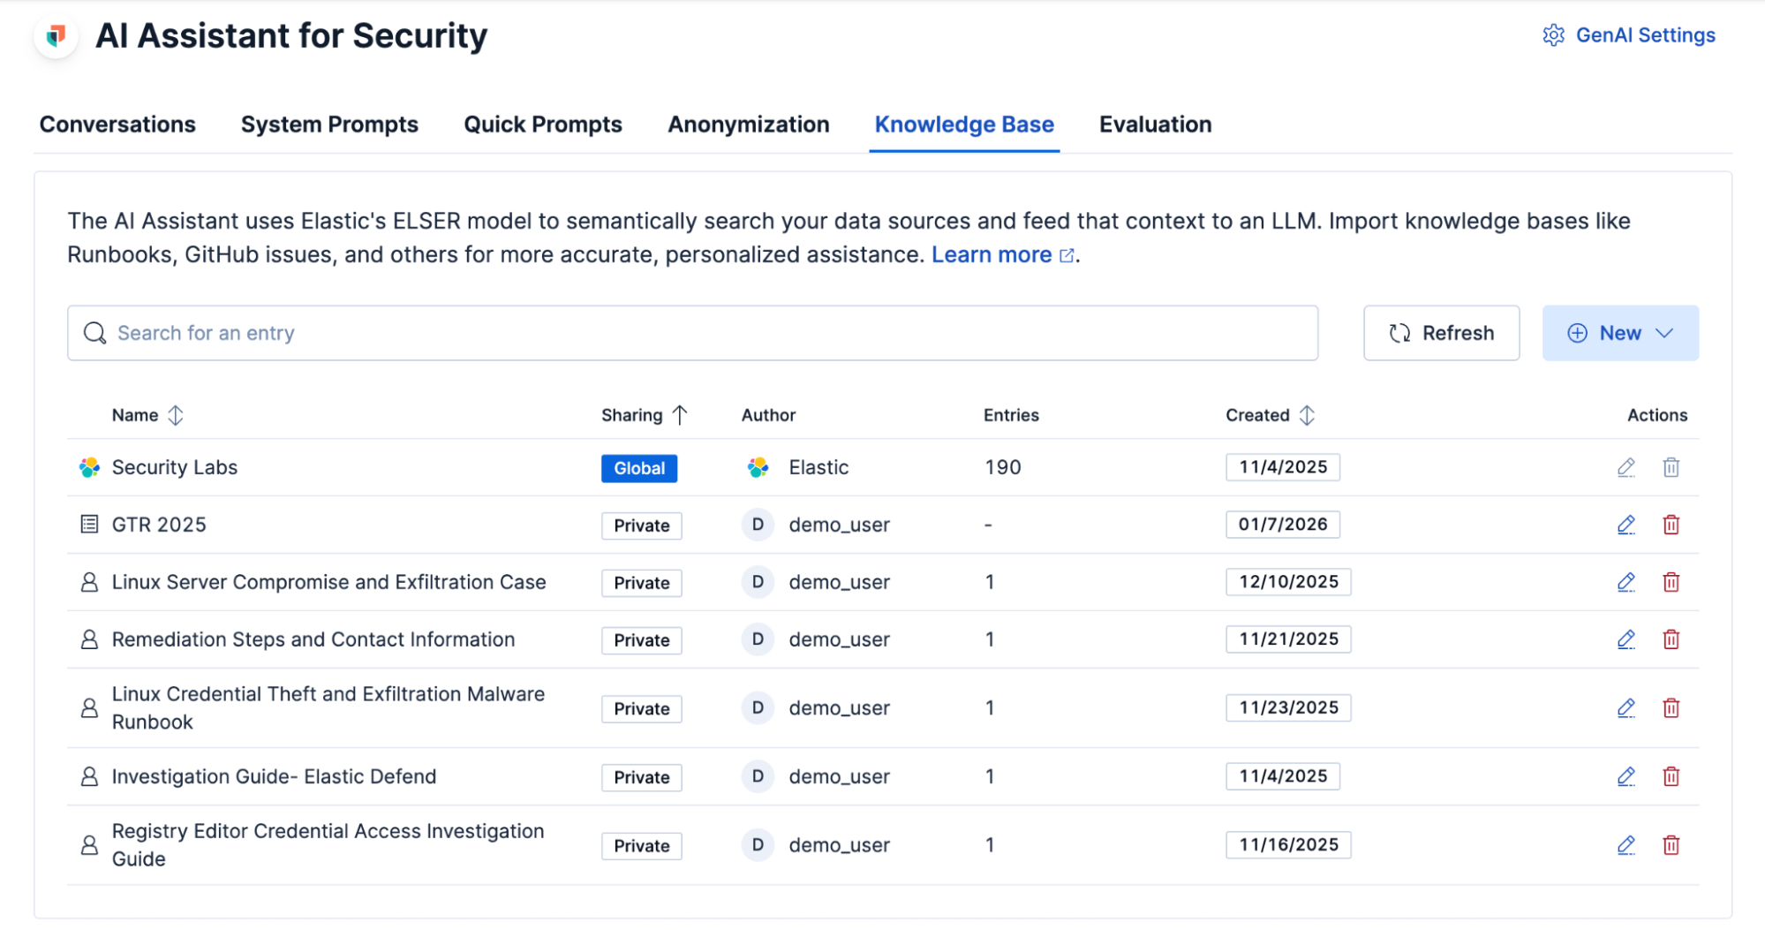Screen dimensions: 1765x930
Task: Open the Quick Prompts tab
Action: click(x=543, y=125)
